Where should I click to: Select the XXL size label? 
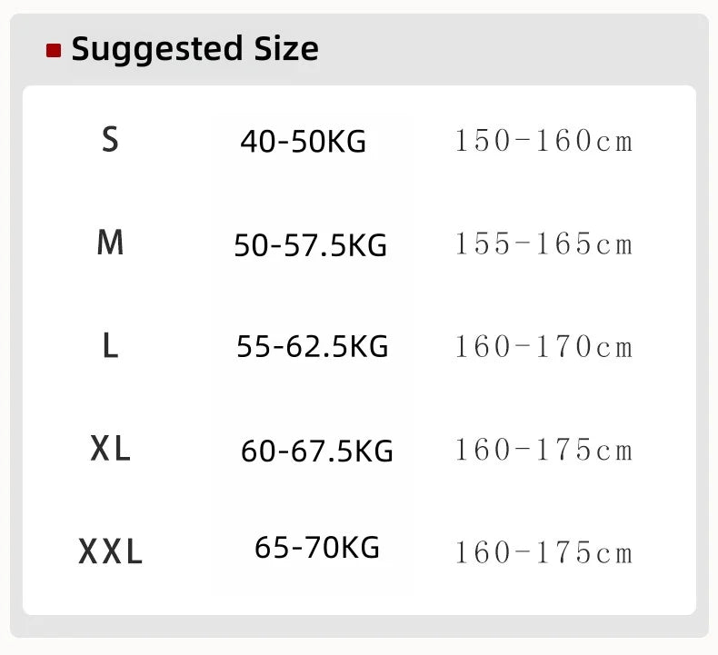click(110, 551)
